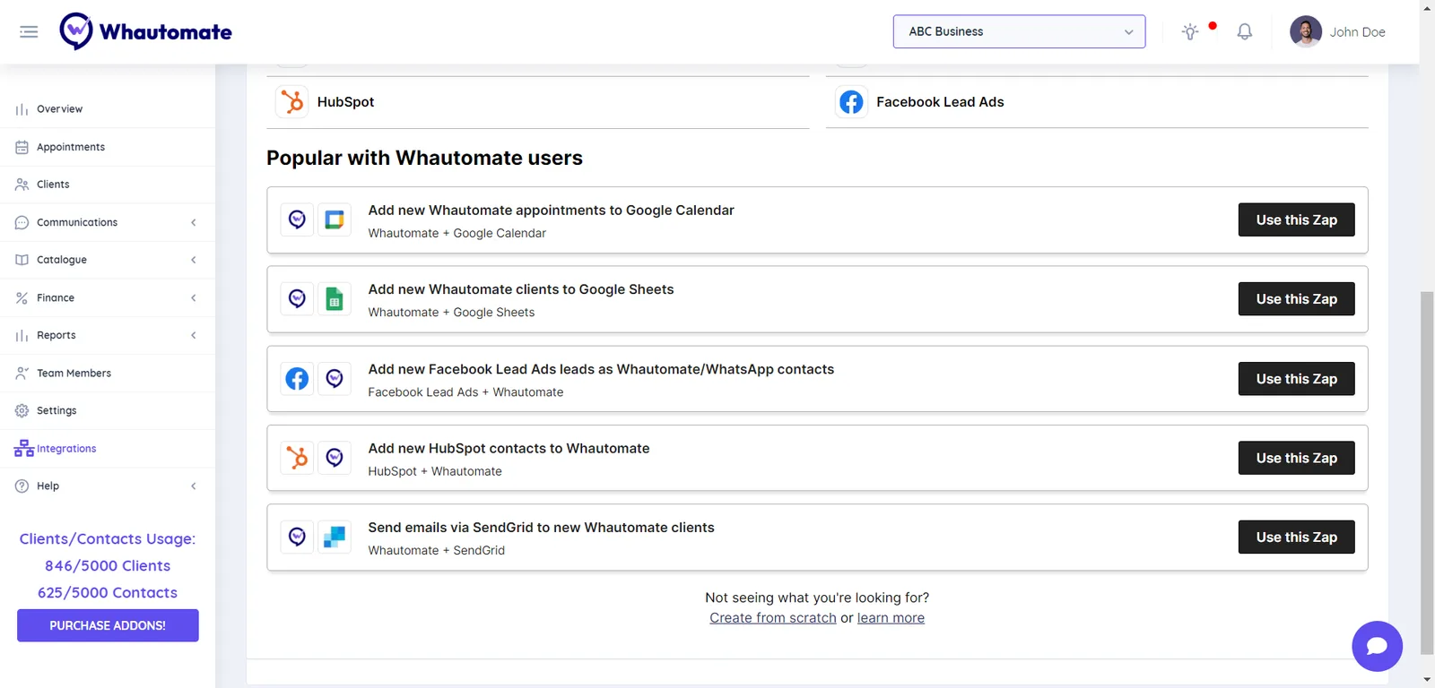Expand the Help submenu chevron
Screen dimensions: 1435x688
(x=194, y=486)
